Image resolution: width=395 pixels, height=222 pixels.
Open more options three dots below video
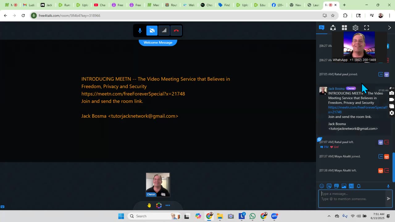point(168,205)
